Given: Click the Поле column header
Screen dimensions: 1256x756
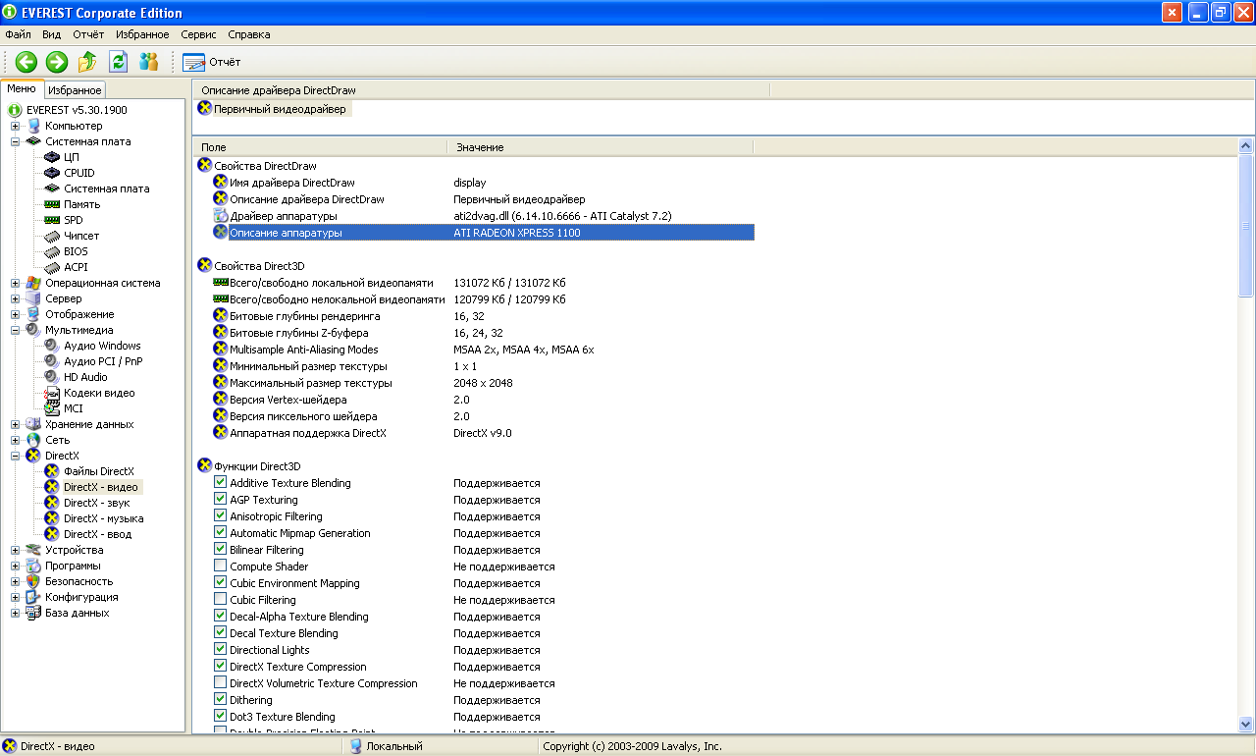Looking at the screenshot, I should [x=320, y=147].
